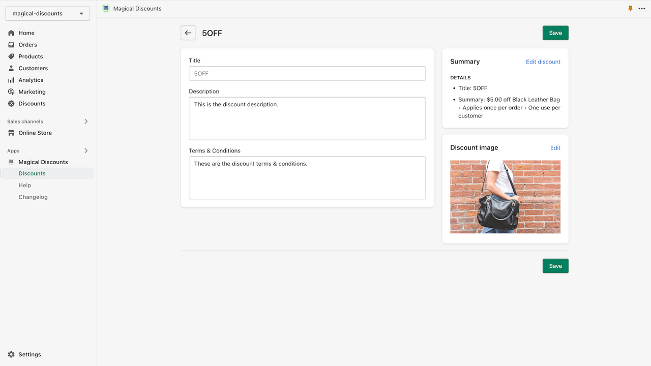Viewport: 651px width, 366px height.
Task: Expand the Apps section chevron
Action: pos(86,150)
